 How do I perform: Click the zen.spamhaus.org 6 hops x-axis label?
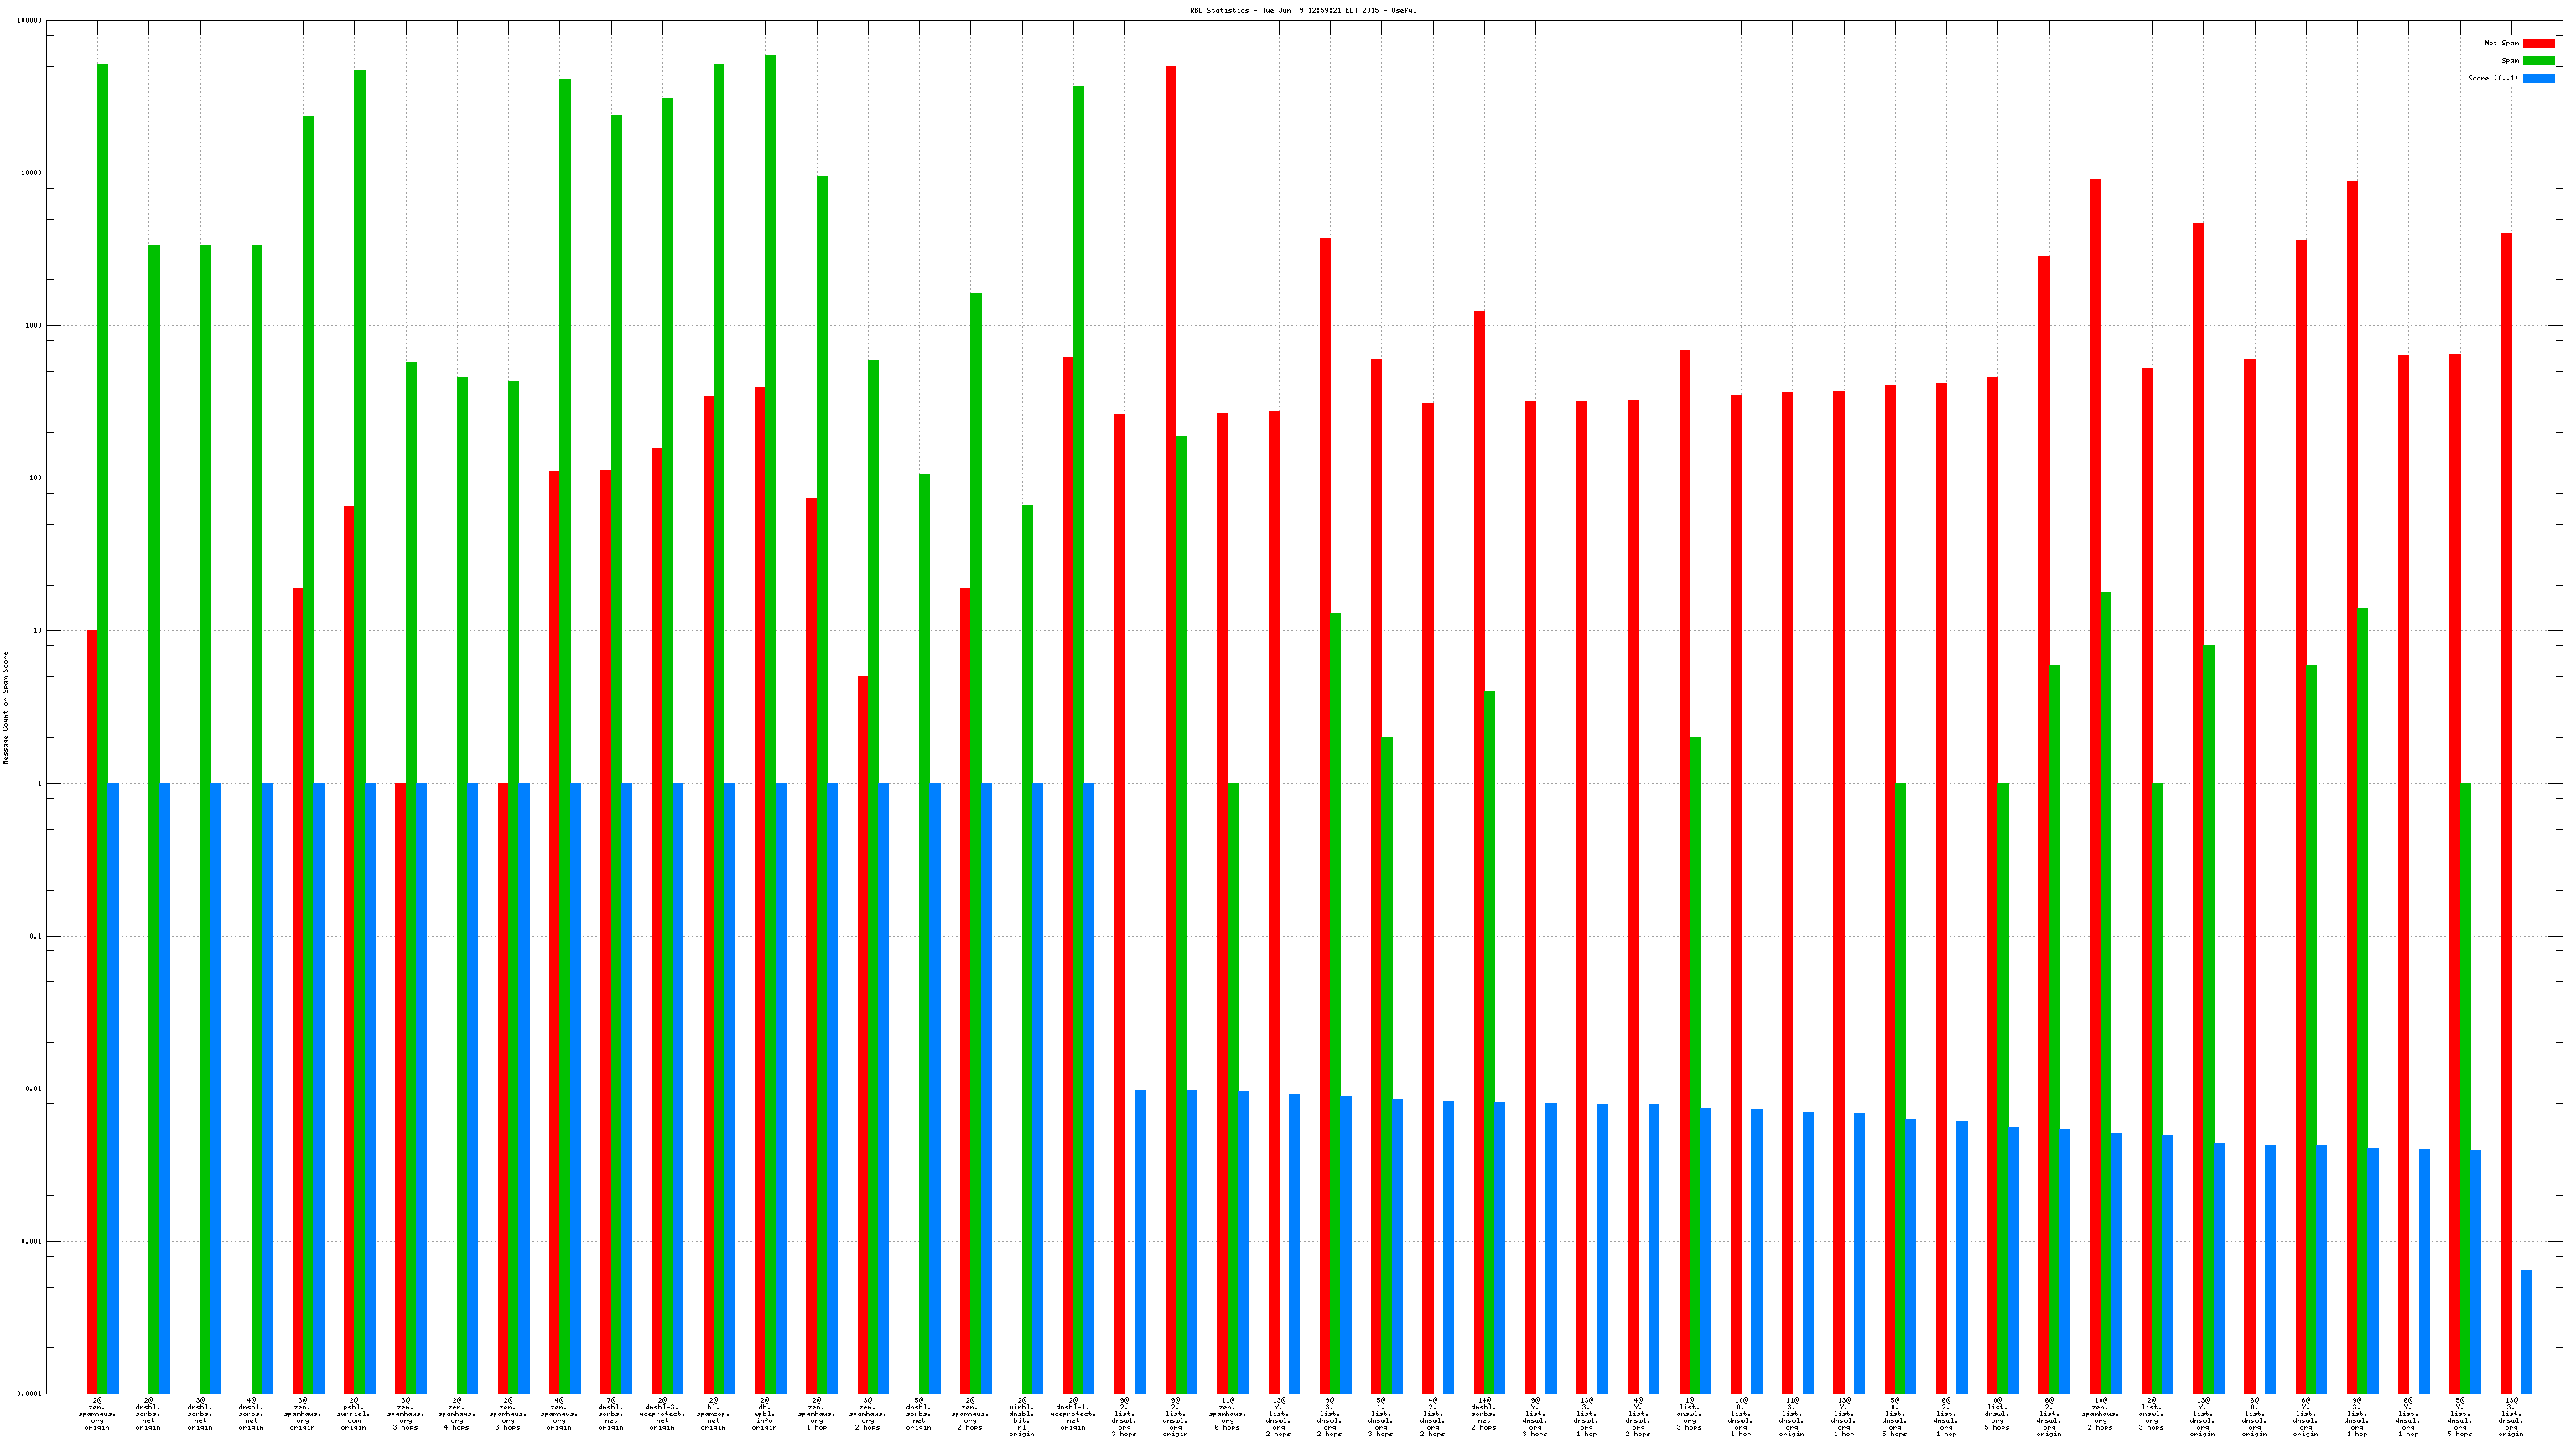tap(1227, 1414)
